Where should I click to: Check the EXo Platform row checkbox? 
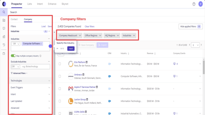tap(60, 64)
